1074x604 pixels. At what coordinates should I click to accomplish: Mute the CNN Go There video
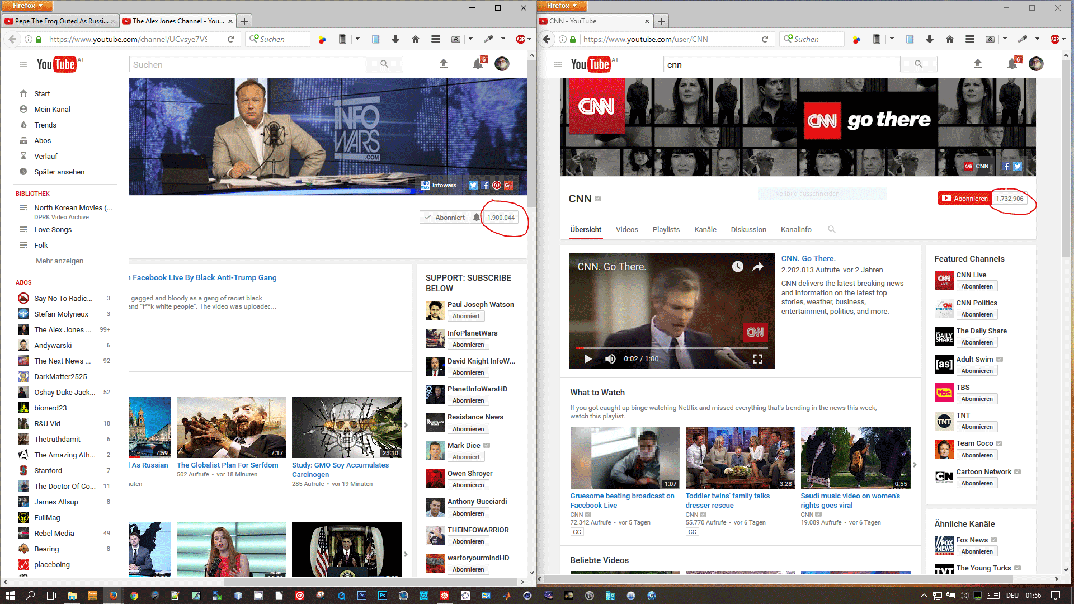(x=610, y=359)
